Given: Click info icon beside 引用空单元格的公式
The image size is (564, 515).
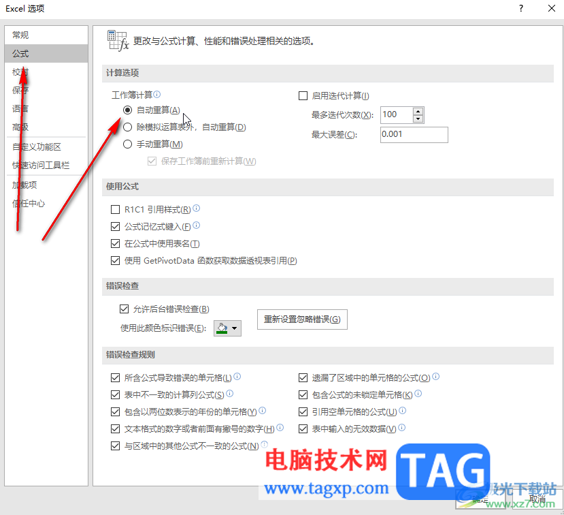Looking at the screenshot, I should tap(403, 411).
